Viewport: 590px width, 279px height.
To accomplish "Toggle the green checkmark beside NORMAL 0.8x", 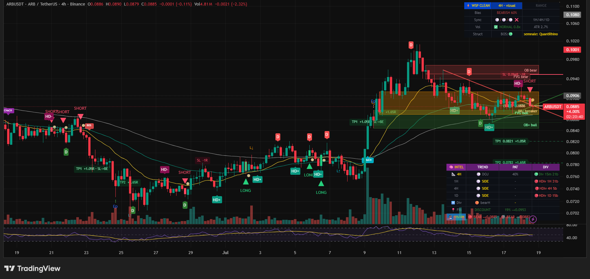I will pyautogui.click(x=496, y=27).
